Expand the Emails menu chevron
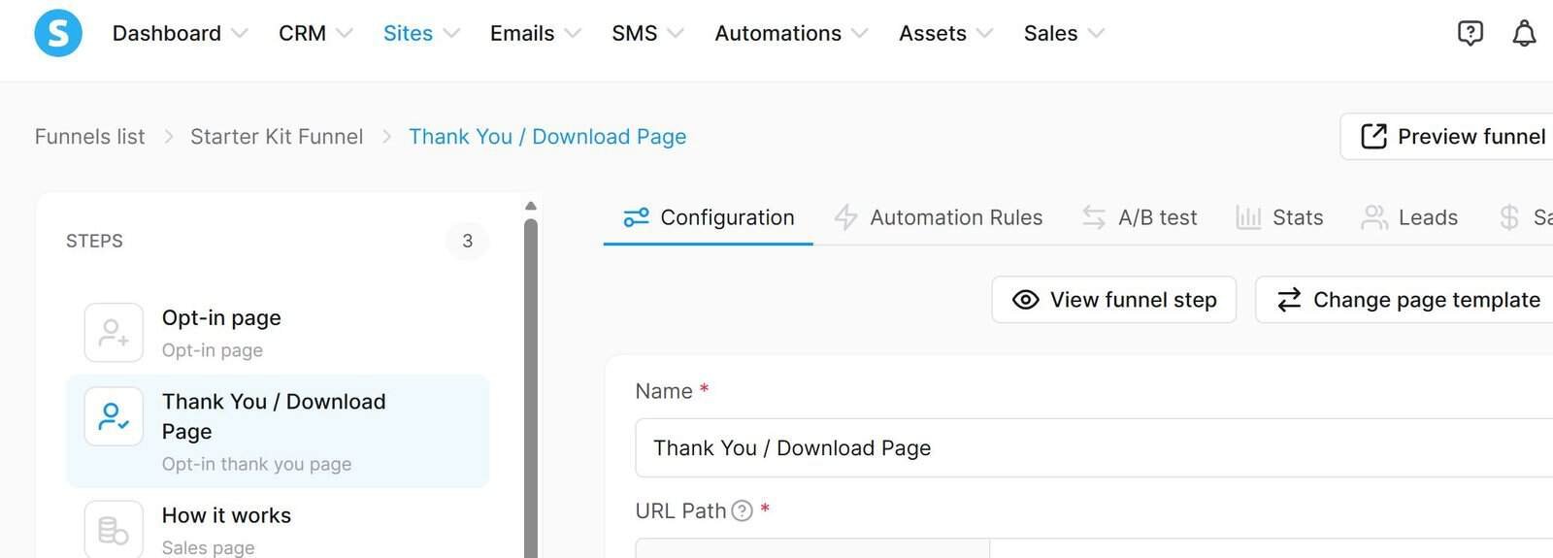 (x=573, y=34)
